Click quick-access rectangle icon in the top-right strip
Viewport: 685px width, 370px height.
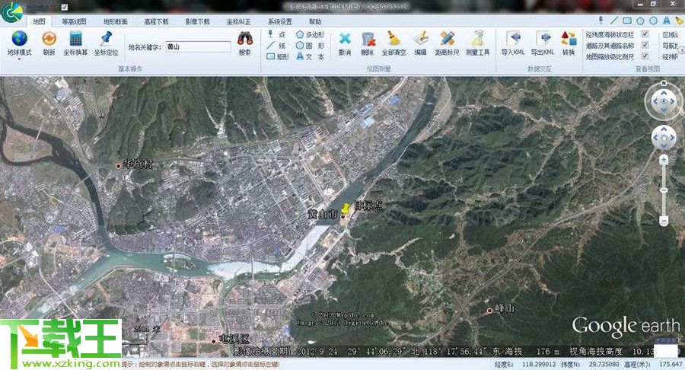[627, 21]
